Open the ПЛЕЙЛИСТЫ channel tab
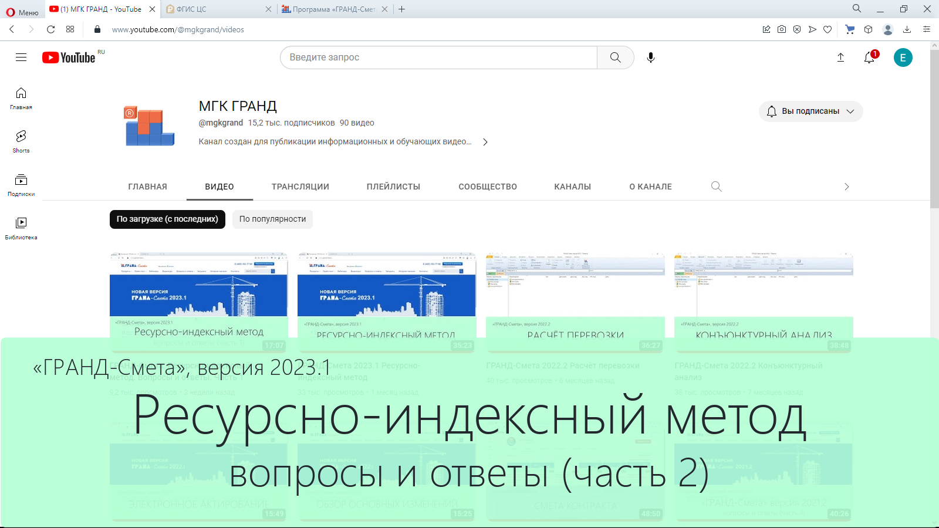The height and width of the screenshot is (528, 939). [393, 187]
